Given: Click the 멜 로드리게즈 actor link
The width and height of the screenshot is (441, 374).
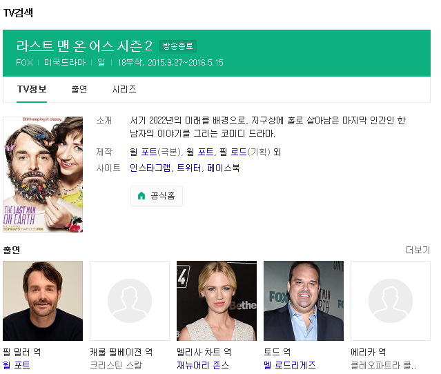Looking at the screenshot, I should pyautogui.click(x=290, y=365).
